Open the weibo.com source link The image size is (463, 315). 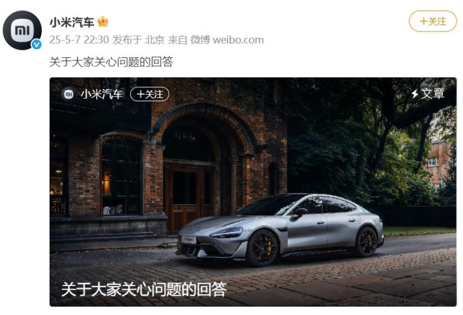238,40
